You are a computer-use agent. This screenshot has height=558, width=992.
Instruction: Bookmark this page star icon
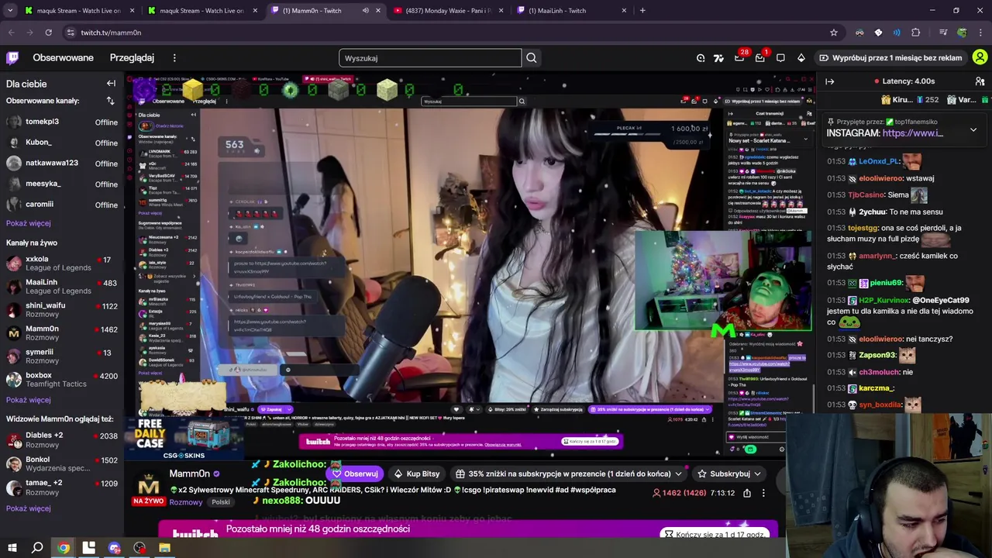coord(834,33)
